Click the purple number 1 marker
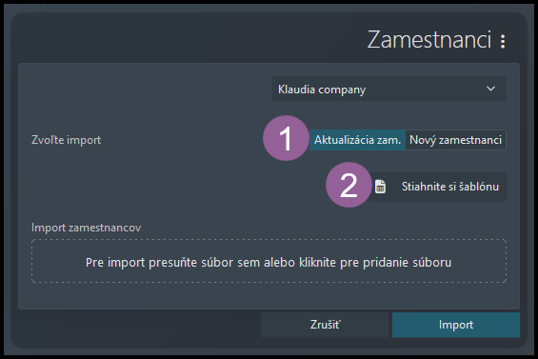538x359 pixels. pos(286,138)
